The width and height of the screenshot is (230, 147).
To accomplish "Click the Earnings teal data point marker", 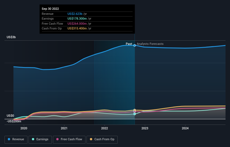I will pos(134,114).
